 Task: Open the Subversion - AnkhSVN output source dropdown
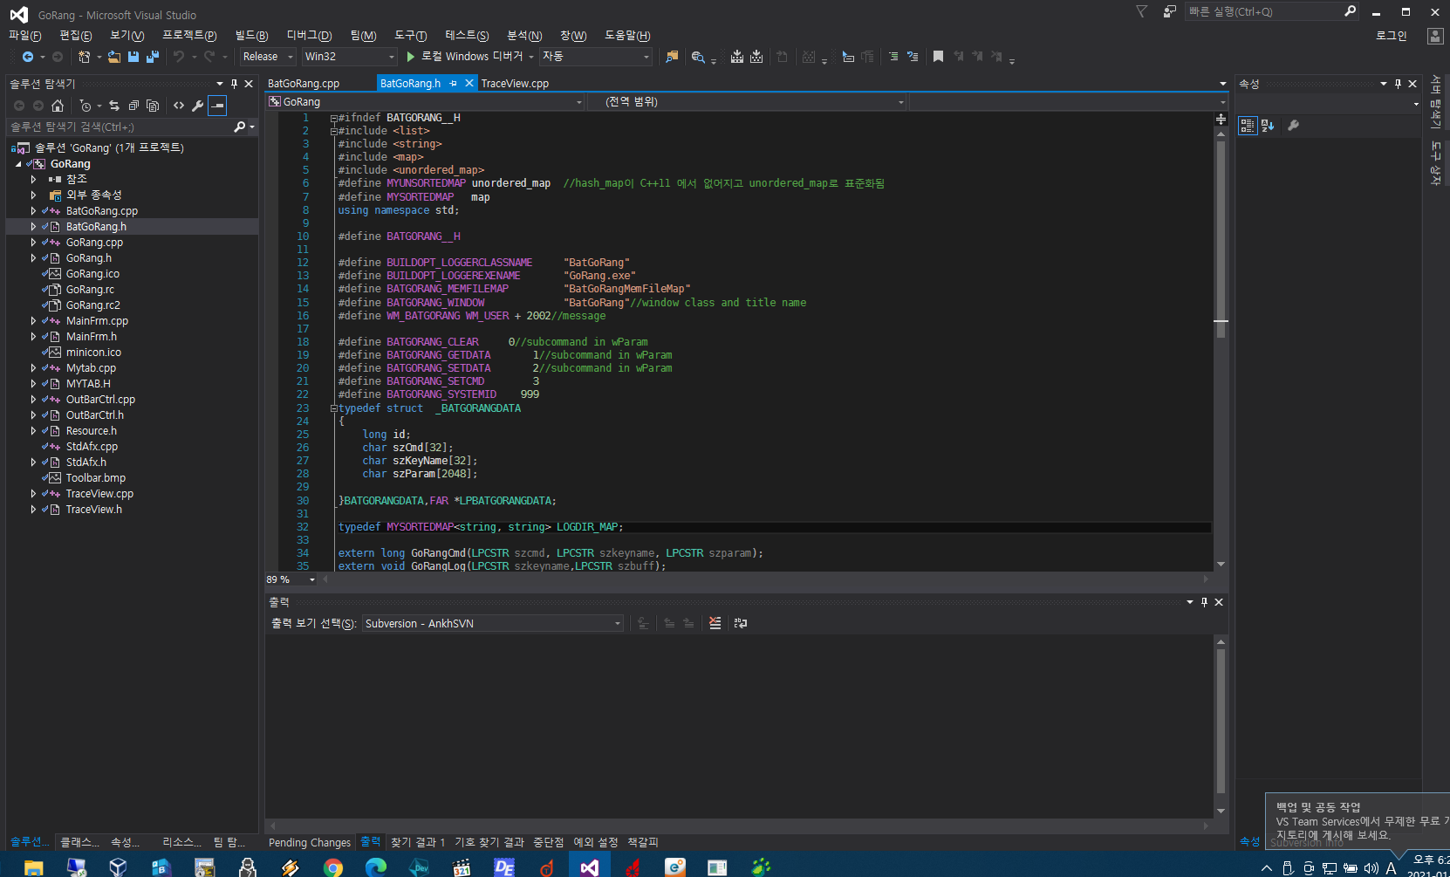493,623
